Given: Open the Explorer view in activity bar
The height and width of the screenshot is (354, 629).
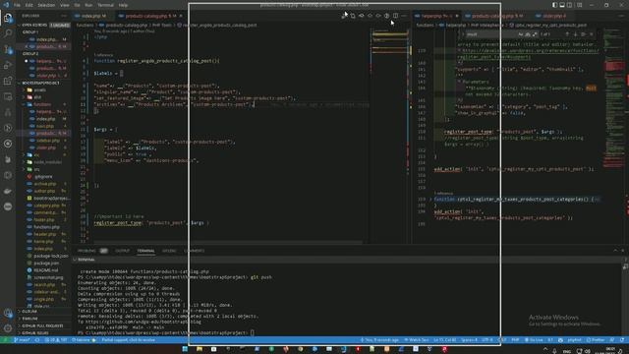Looking at the screenshot, I should coord(8,18).
